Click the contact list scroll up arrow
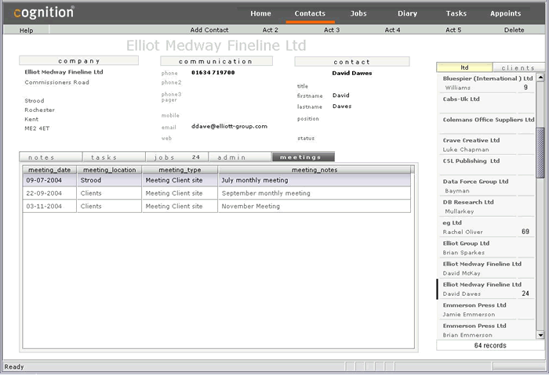 tap(540, 78)
